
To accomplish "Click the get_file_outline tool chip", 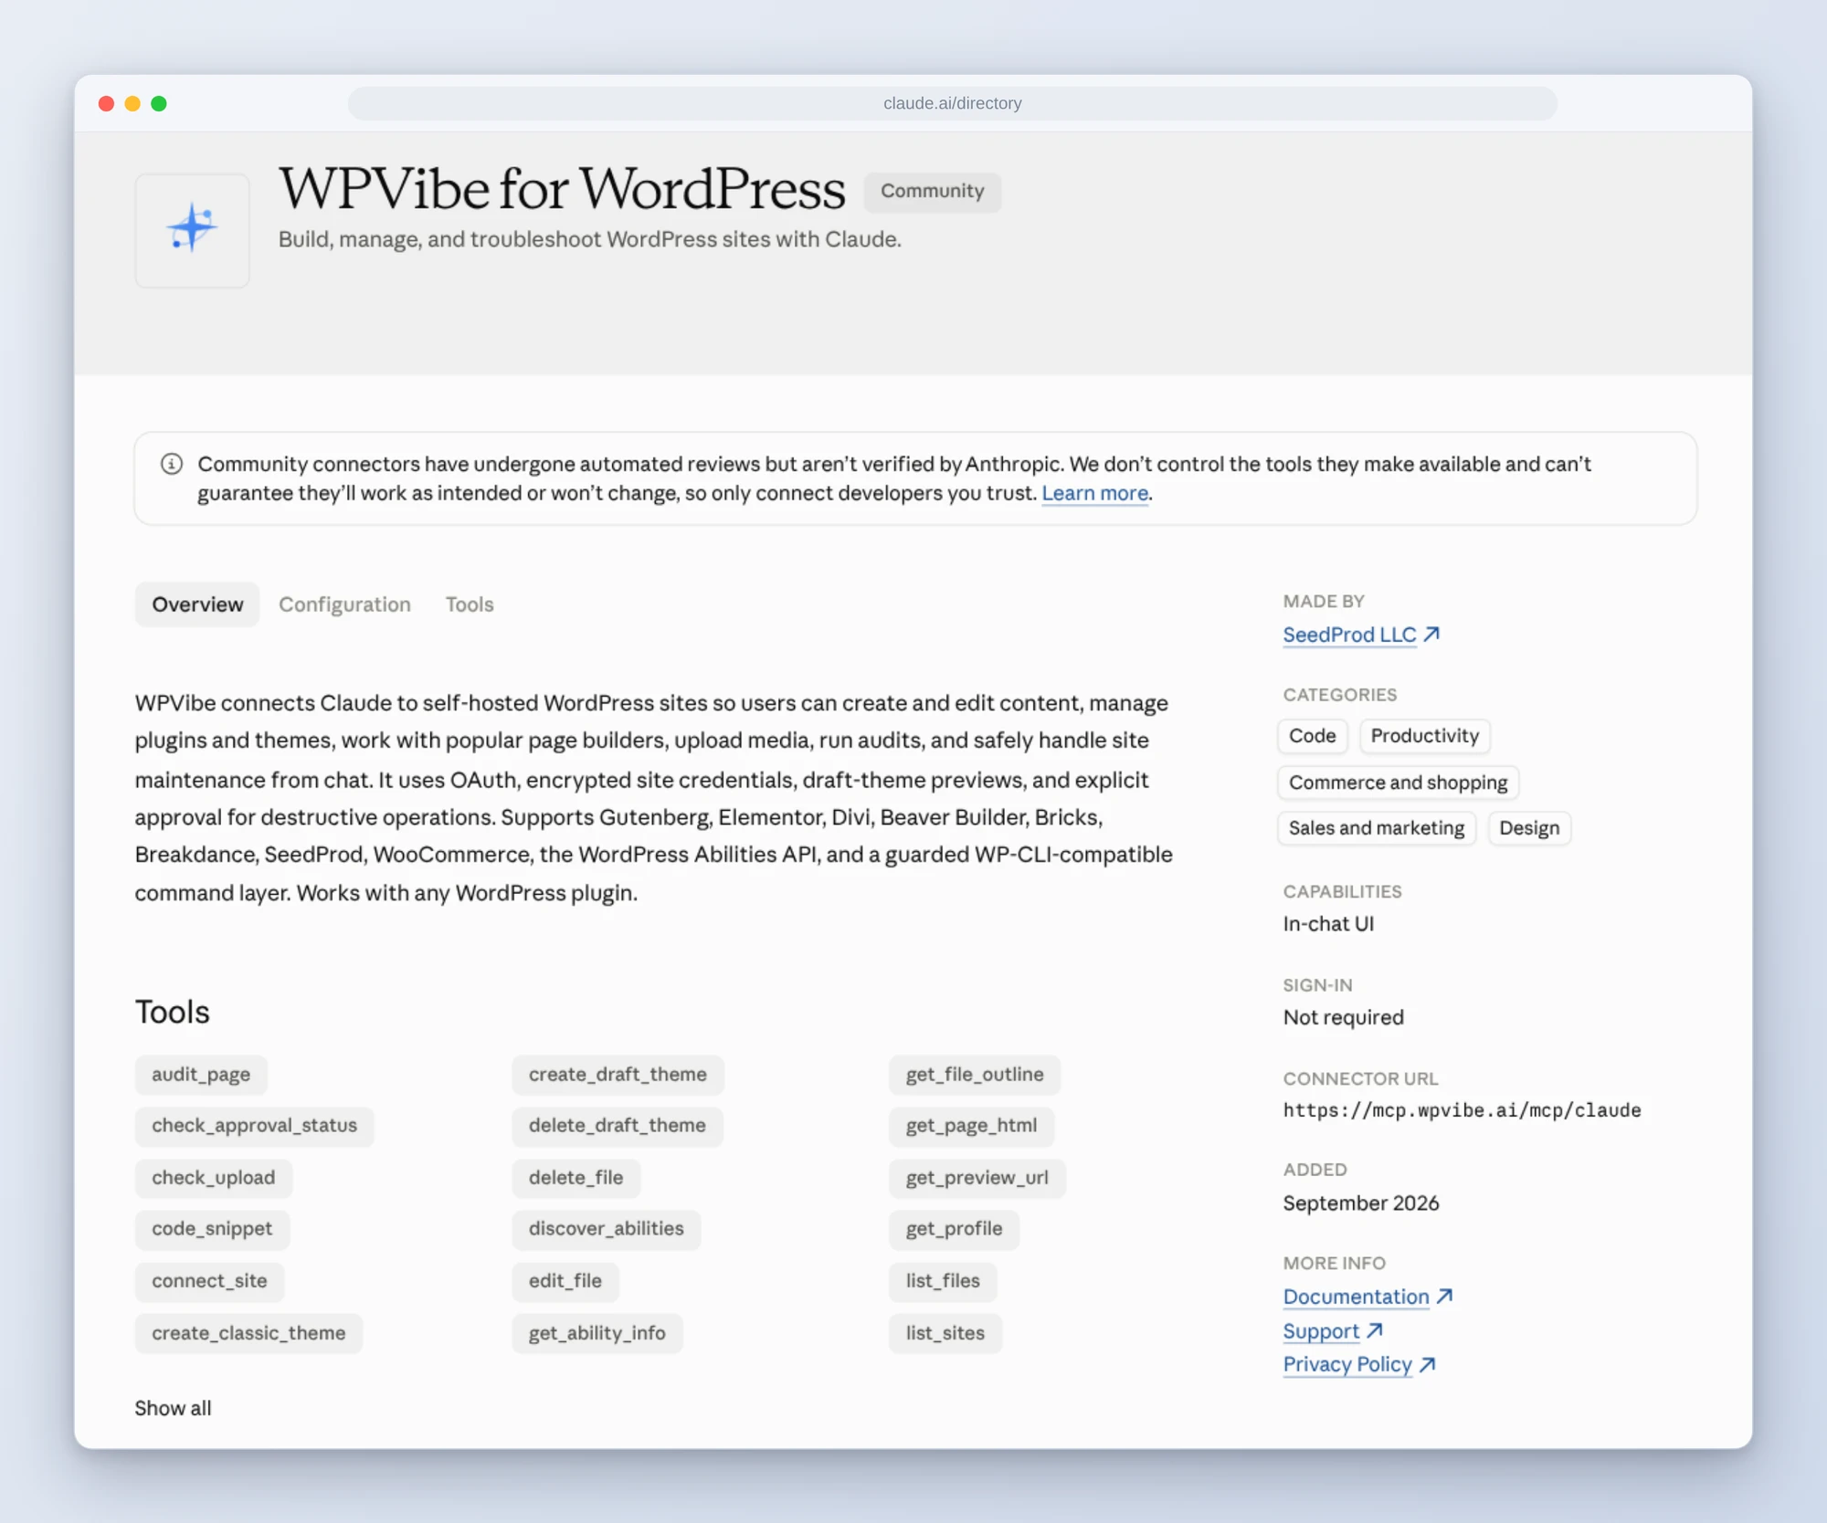I will point(974,1075).
